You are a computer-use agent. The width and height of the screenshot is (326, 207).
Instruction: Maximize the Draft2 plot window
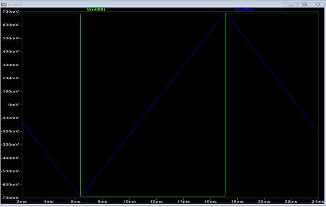304,4
